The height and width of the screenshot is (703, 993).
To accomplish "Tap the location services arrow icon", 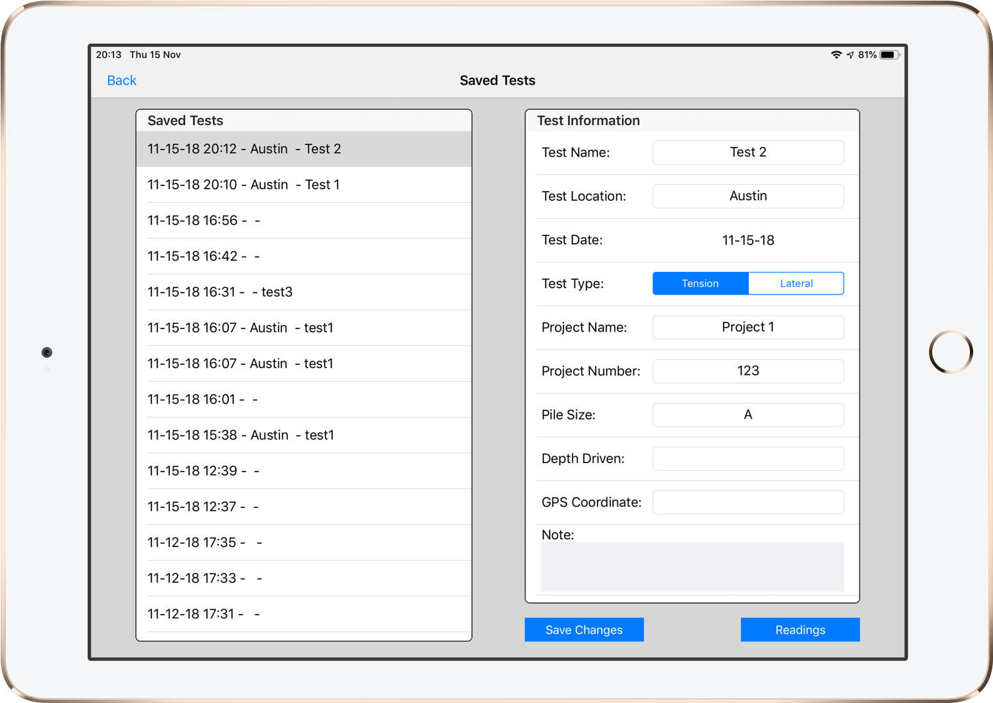I will [850, 55].
